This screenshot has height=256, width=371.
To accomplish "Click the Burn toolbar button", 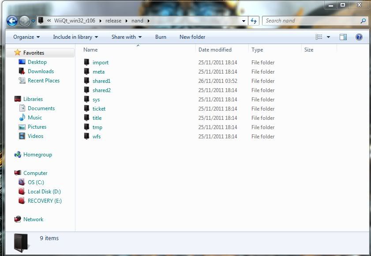I will click(161, 37).
